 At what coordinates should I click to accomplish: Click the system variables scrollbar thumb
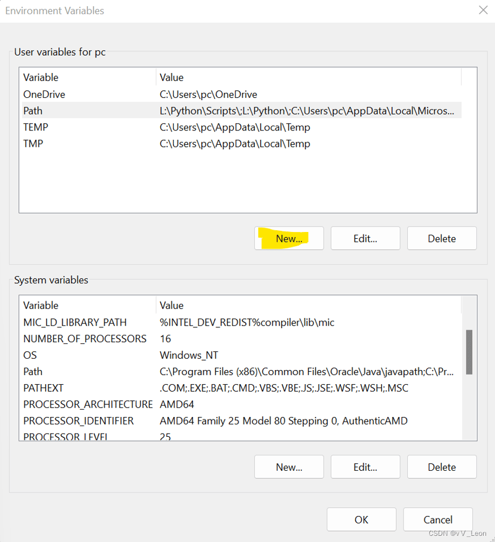click(469, 352)
